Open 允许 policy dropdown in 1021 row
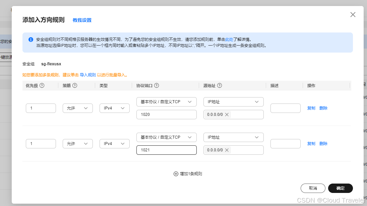The image size is (367, 206). pos(78,144)
